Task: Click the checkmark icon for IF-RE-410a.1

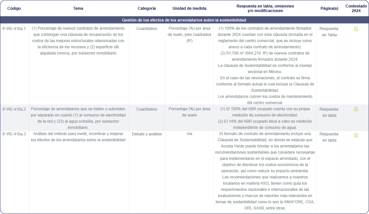Action: point(356,29)
